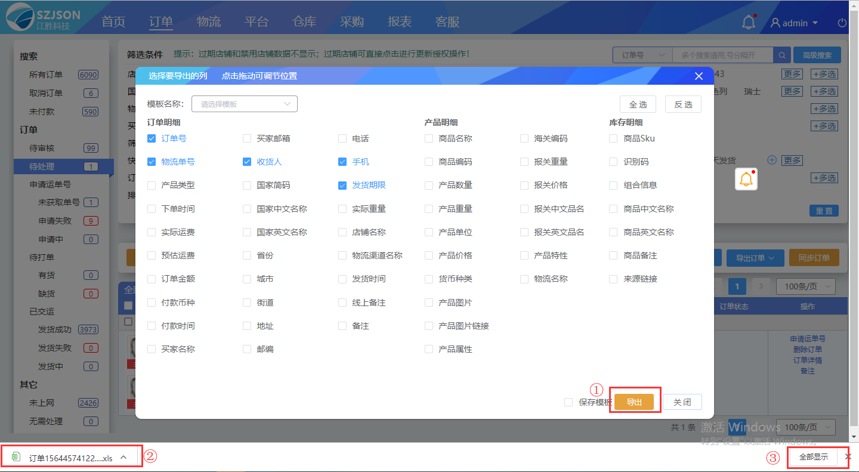
Task: Open the admin user menu
Action: 795,23
